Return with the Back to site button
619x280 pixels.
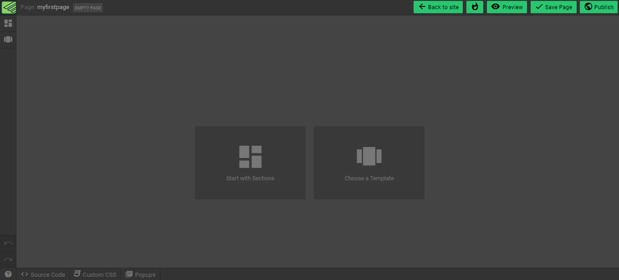(438, 7)
